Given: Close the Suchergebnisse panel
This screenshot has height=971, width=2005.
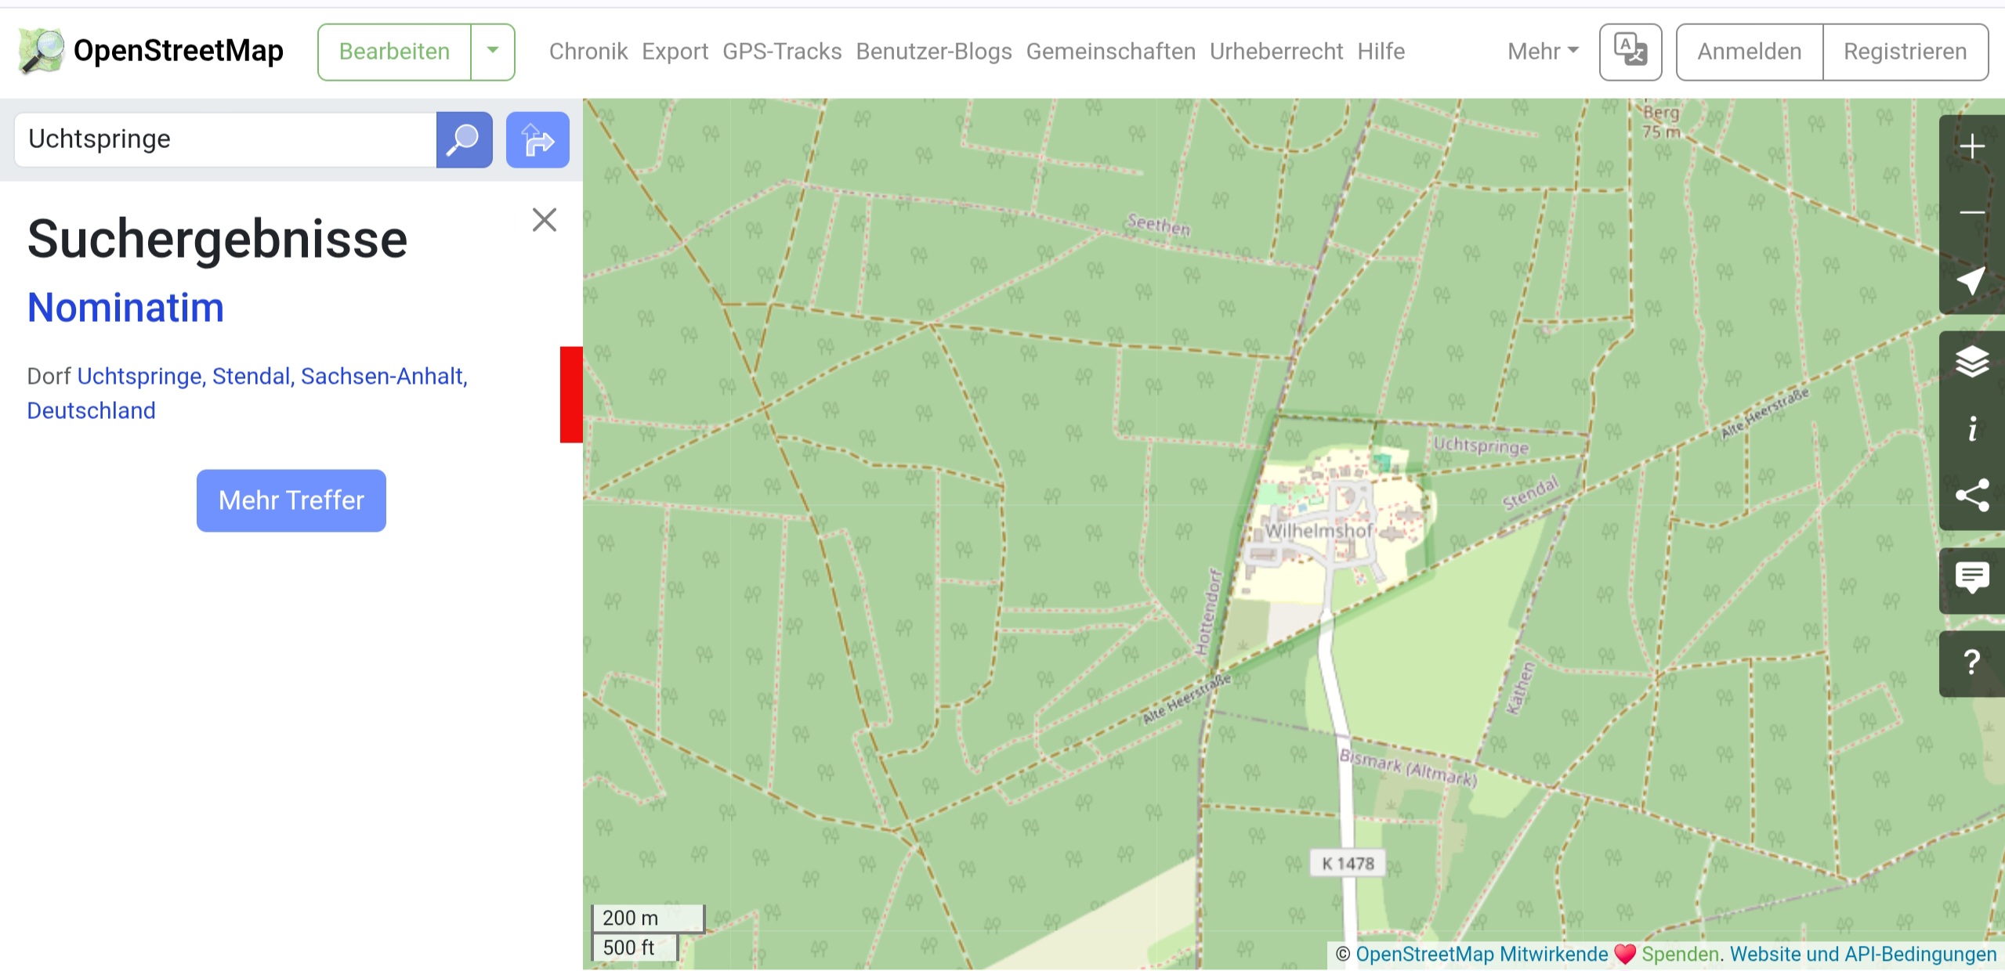Looking at the screenshot, I should click(x=545, y=220).
